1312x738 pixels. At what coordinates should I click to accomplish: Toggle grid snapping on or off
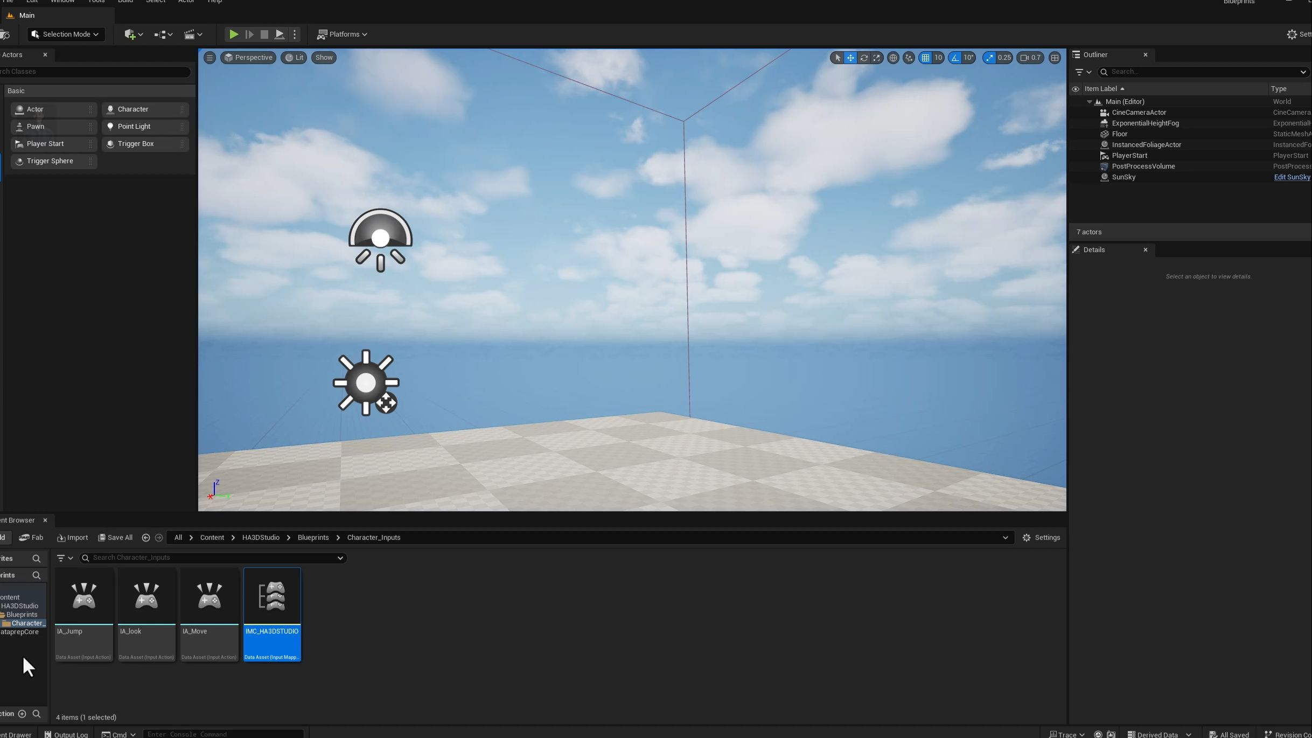pyautogui.click(x=925, y=58)
